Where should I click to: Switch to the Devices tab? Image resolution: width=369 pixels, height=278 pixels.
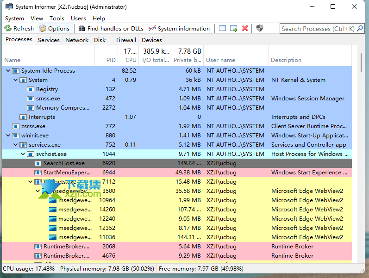152,40
